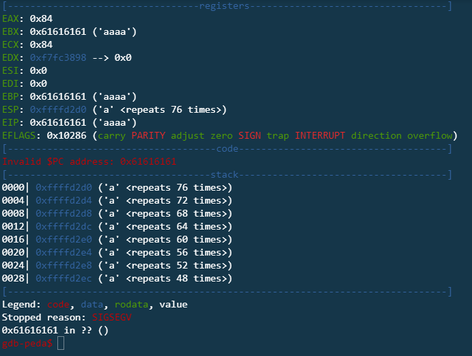Click the registers section header
Viewport: 472px width, 356px height.
[224, 6]
